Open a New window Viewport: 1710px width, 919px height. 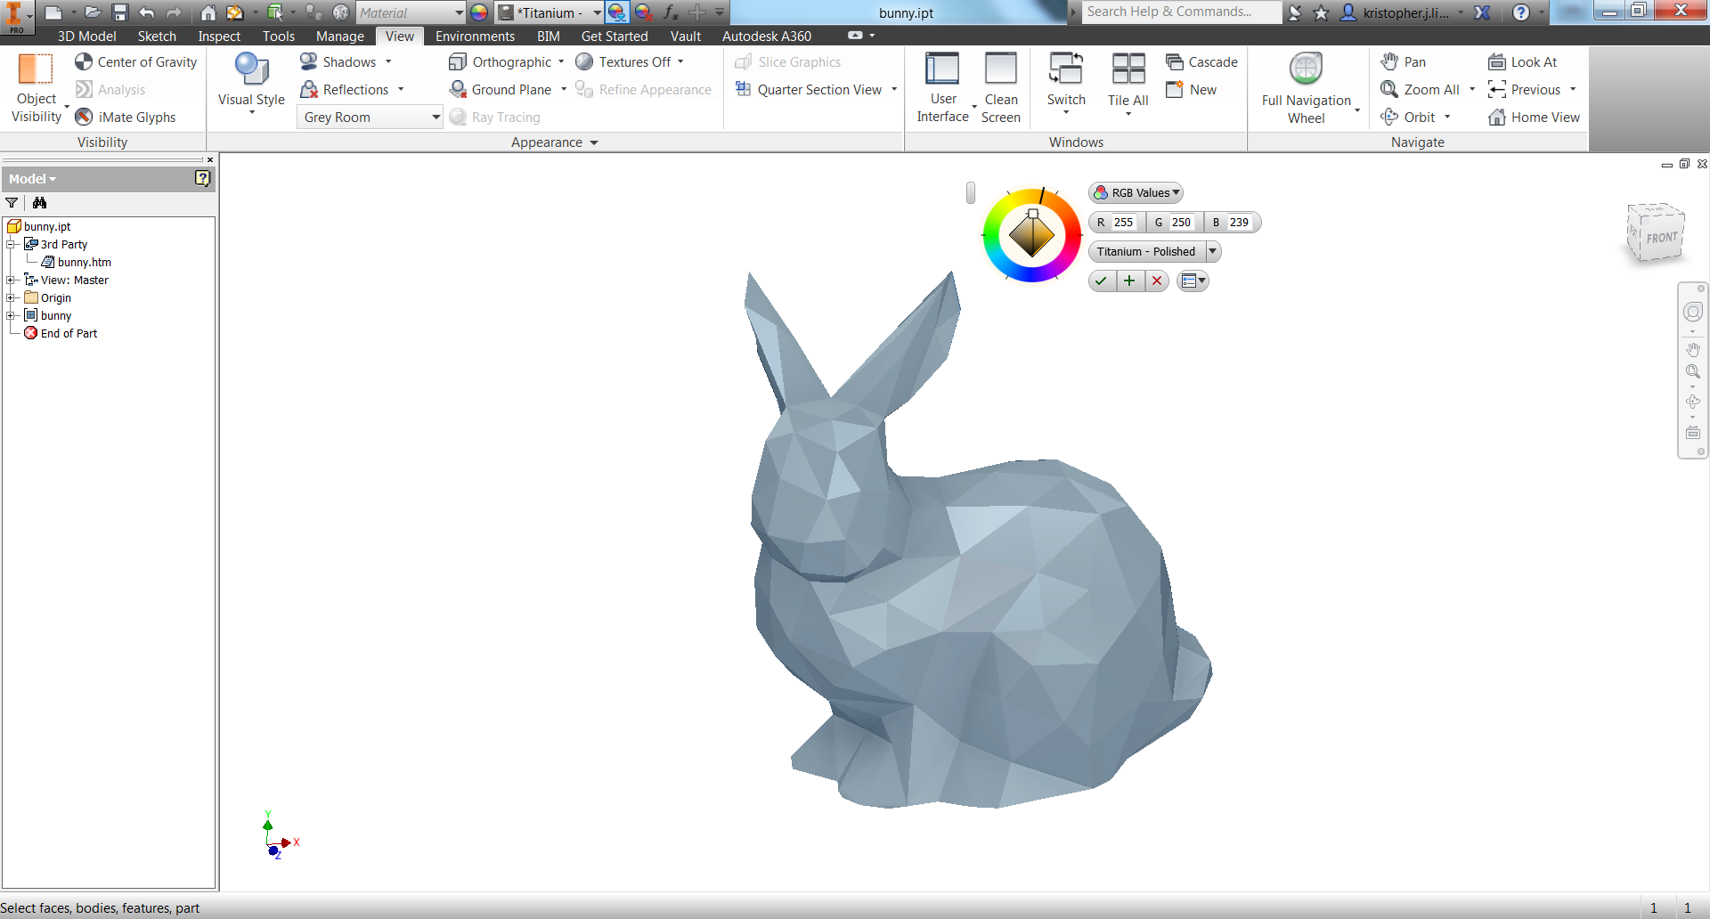1192,89
